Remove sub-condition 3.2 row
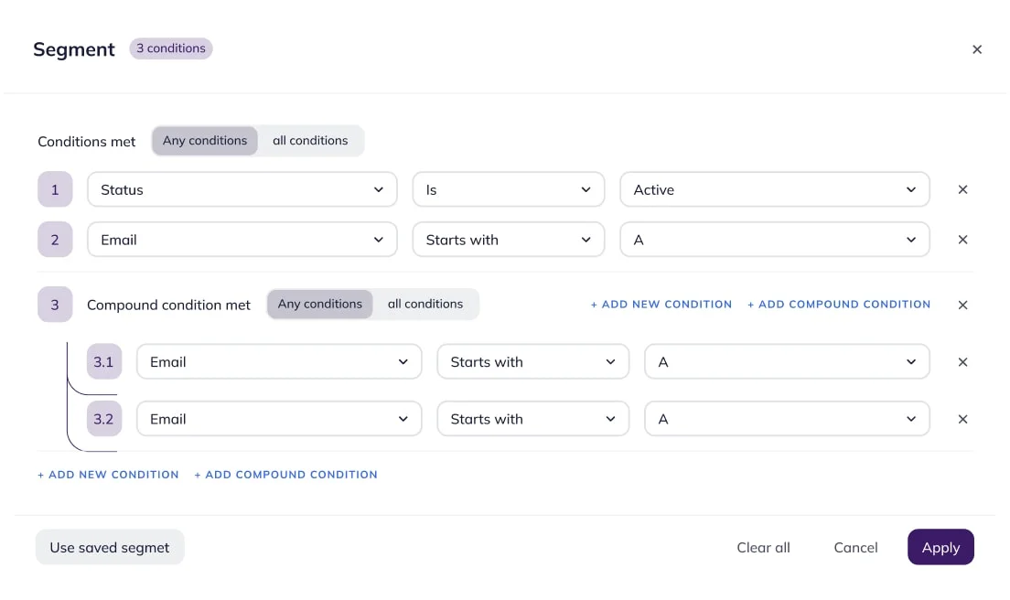Image resolution: width=1010 pixels, height=600 pixels. 962,420
